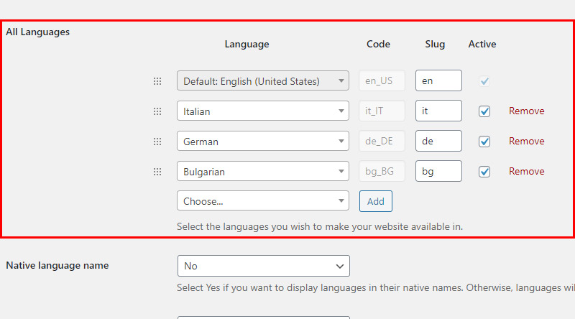575x319 pixels.
Task: Open the Default: English (United States) dropdown
Action: pyautogui.click(x=263, y=80)
